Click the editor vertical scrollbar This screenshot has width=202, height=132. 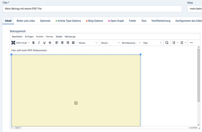point(199,76)
